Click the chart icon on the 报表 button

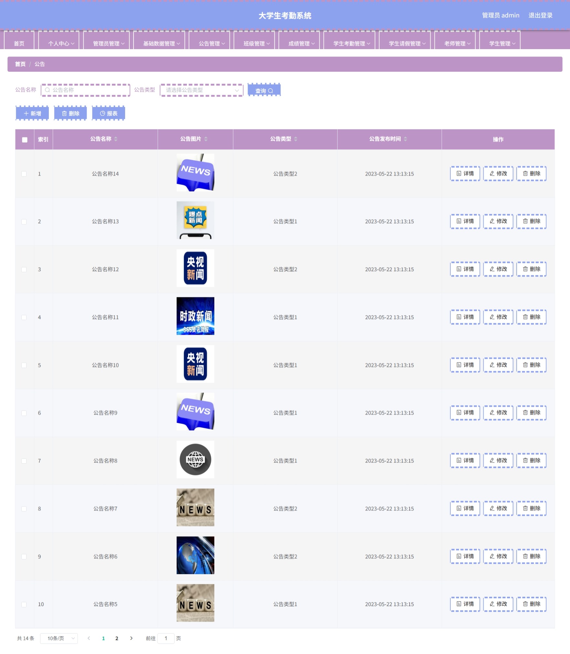[x=102, y=113]
